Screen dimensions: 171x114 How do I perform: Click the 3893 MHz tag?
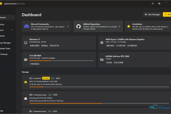(x=110, y=46)
